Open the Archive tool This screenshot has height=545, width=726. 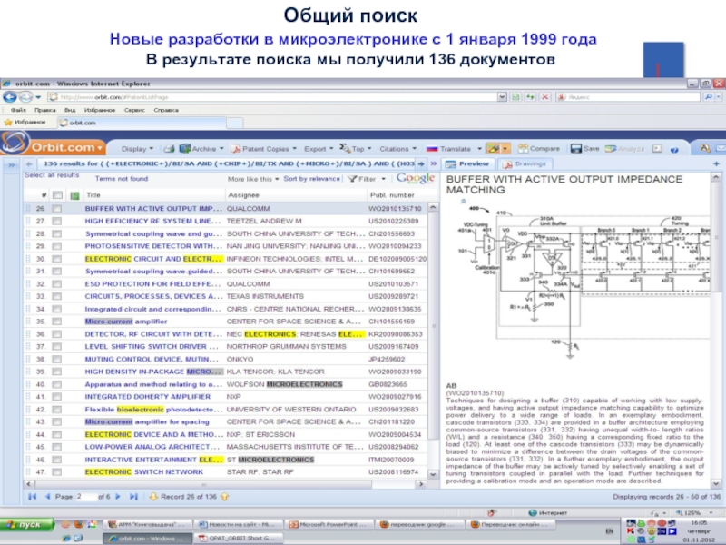pos(201,149)
